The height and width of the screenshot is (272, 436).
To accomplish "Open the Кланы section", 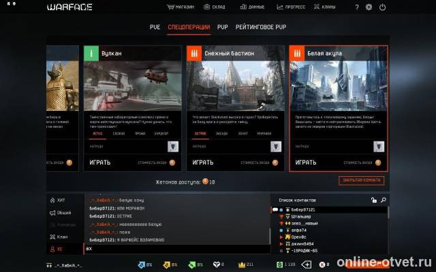I will (324, 7).
